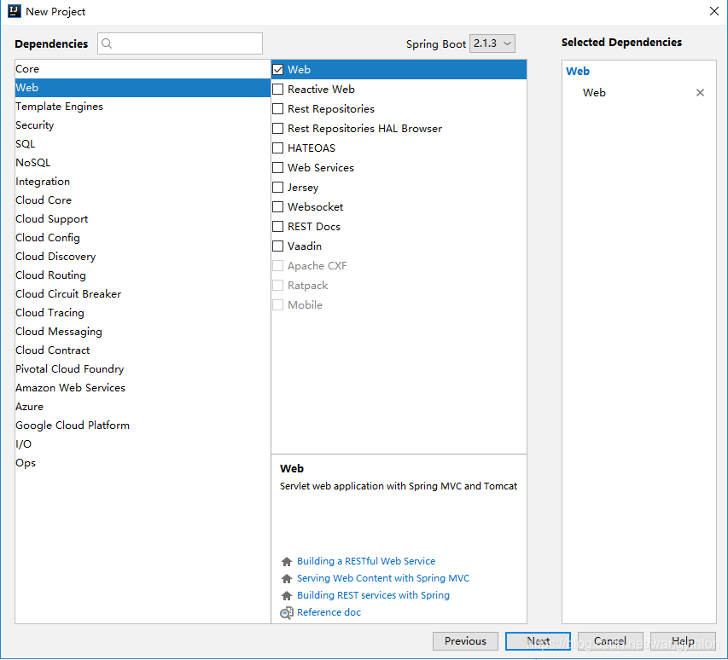This screenshot has width=728, height=660.
Task: Open Serving Web Content with Spring MVC link
Action: (383, 578)
